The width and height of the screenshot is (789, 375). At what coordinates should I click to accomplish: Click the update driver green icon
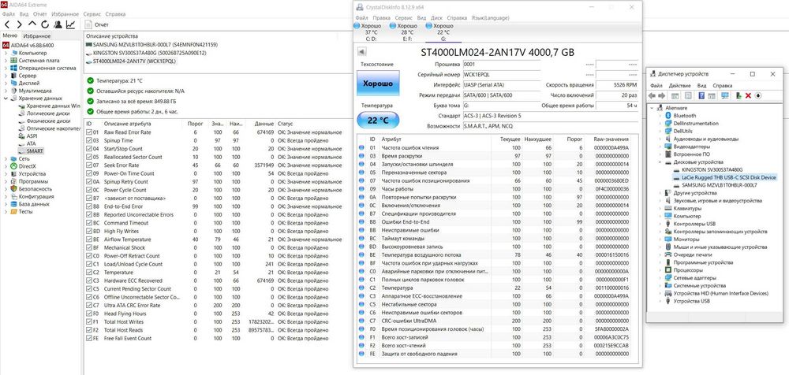tap(739, 95)
